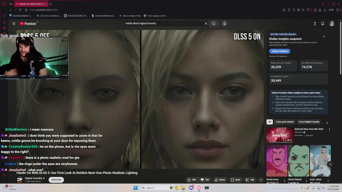This screenshot has height=192, width=342.
Task: Open File Explorer from the taskbar
Action: (x=183, y=188)
